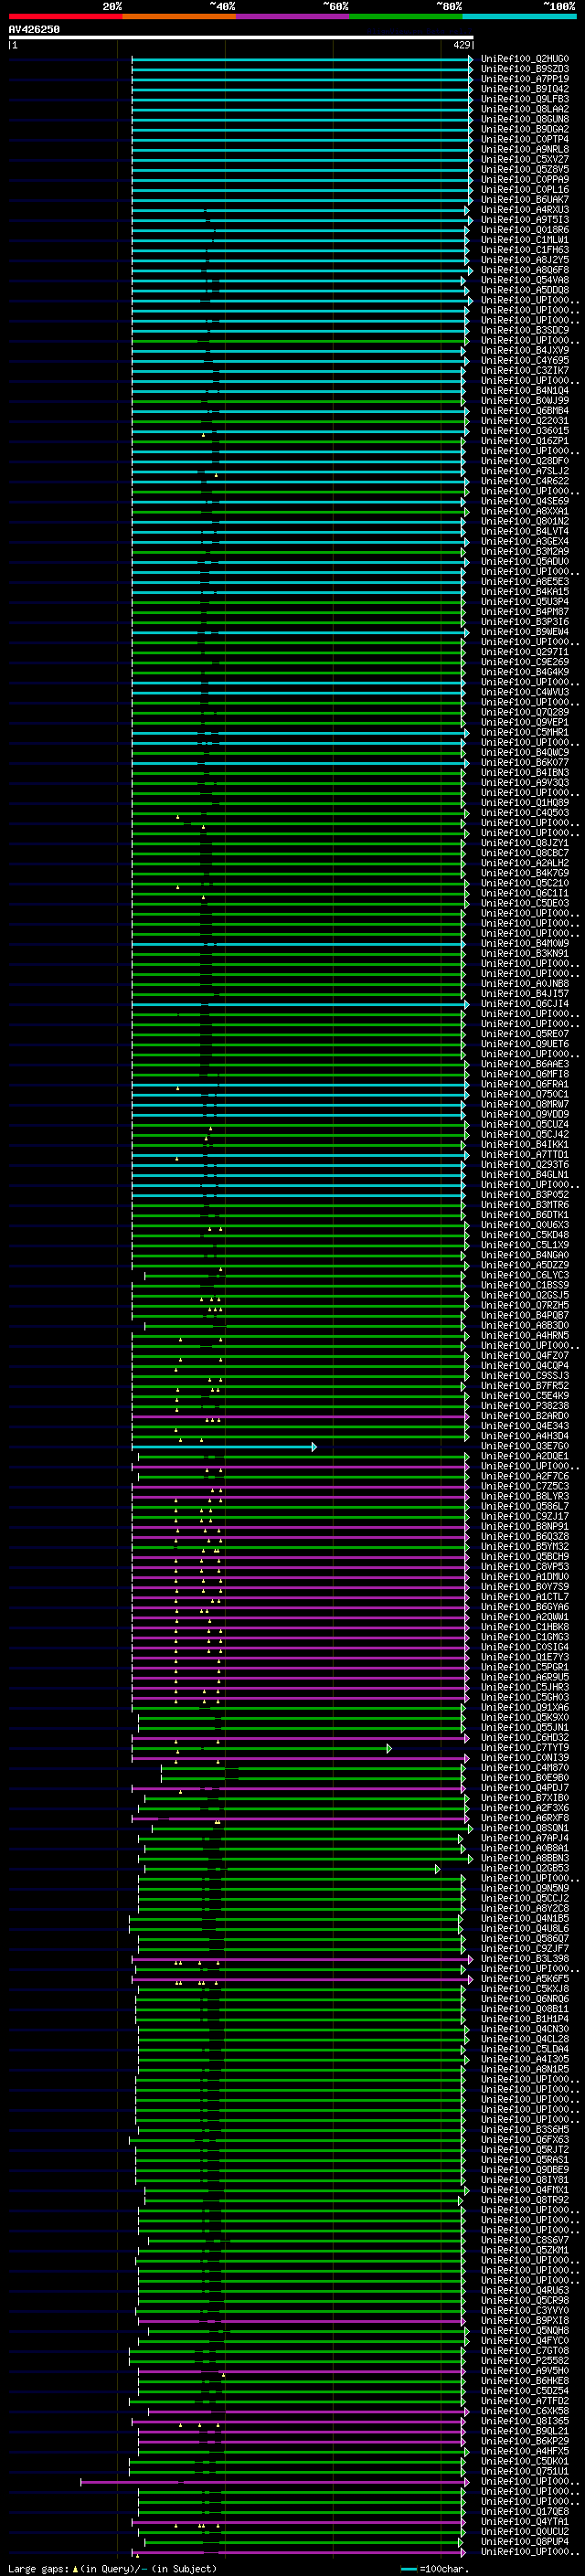Select the UniRef100_Q4E343 hit label

524,1426
